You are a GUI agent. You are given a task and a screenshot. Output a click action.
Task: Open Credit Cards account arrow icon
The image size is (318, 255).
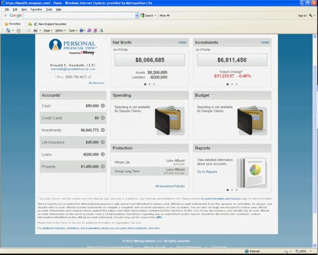[103, 118]
